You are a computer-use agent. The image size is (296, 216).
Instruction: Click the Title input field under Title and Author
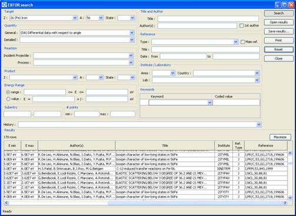point(208,19)
